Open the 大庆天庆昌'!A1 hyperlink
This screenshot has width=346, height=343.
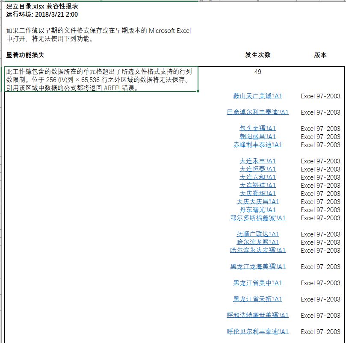(x=257, y=201)
